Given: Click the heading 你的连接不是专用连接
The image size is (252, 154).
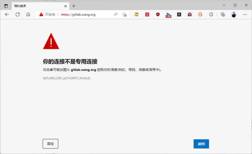Looking at the screenshot, I should 70,61.
